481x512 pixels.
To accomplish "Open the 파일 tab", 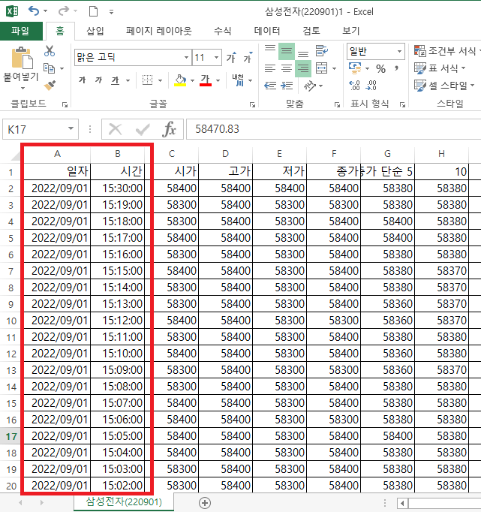I will click(x=21, y=32).
